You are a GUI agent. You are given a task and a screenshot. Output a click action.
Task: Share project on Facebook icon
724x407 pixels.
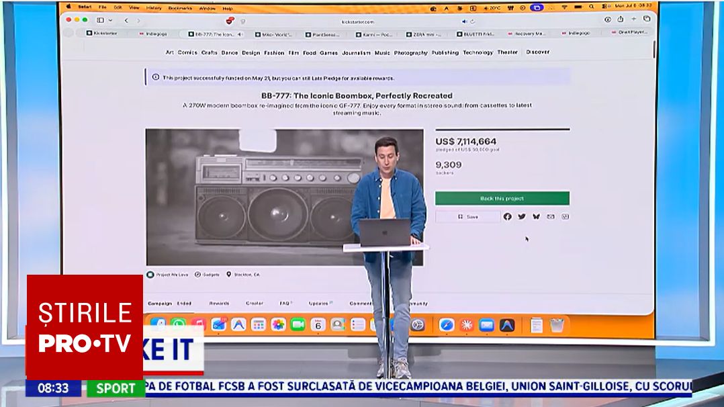point(508,217)
